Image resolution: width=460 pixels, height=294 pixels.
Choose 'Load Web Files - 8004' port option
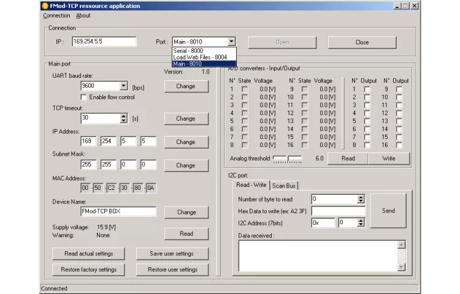pyautogui.click(x=200, y=57)
